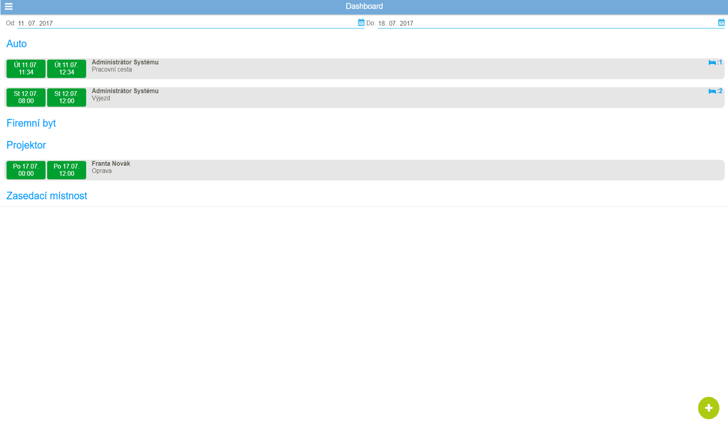Open the Výjezd reservation

point(364,97)
